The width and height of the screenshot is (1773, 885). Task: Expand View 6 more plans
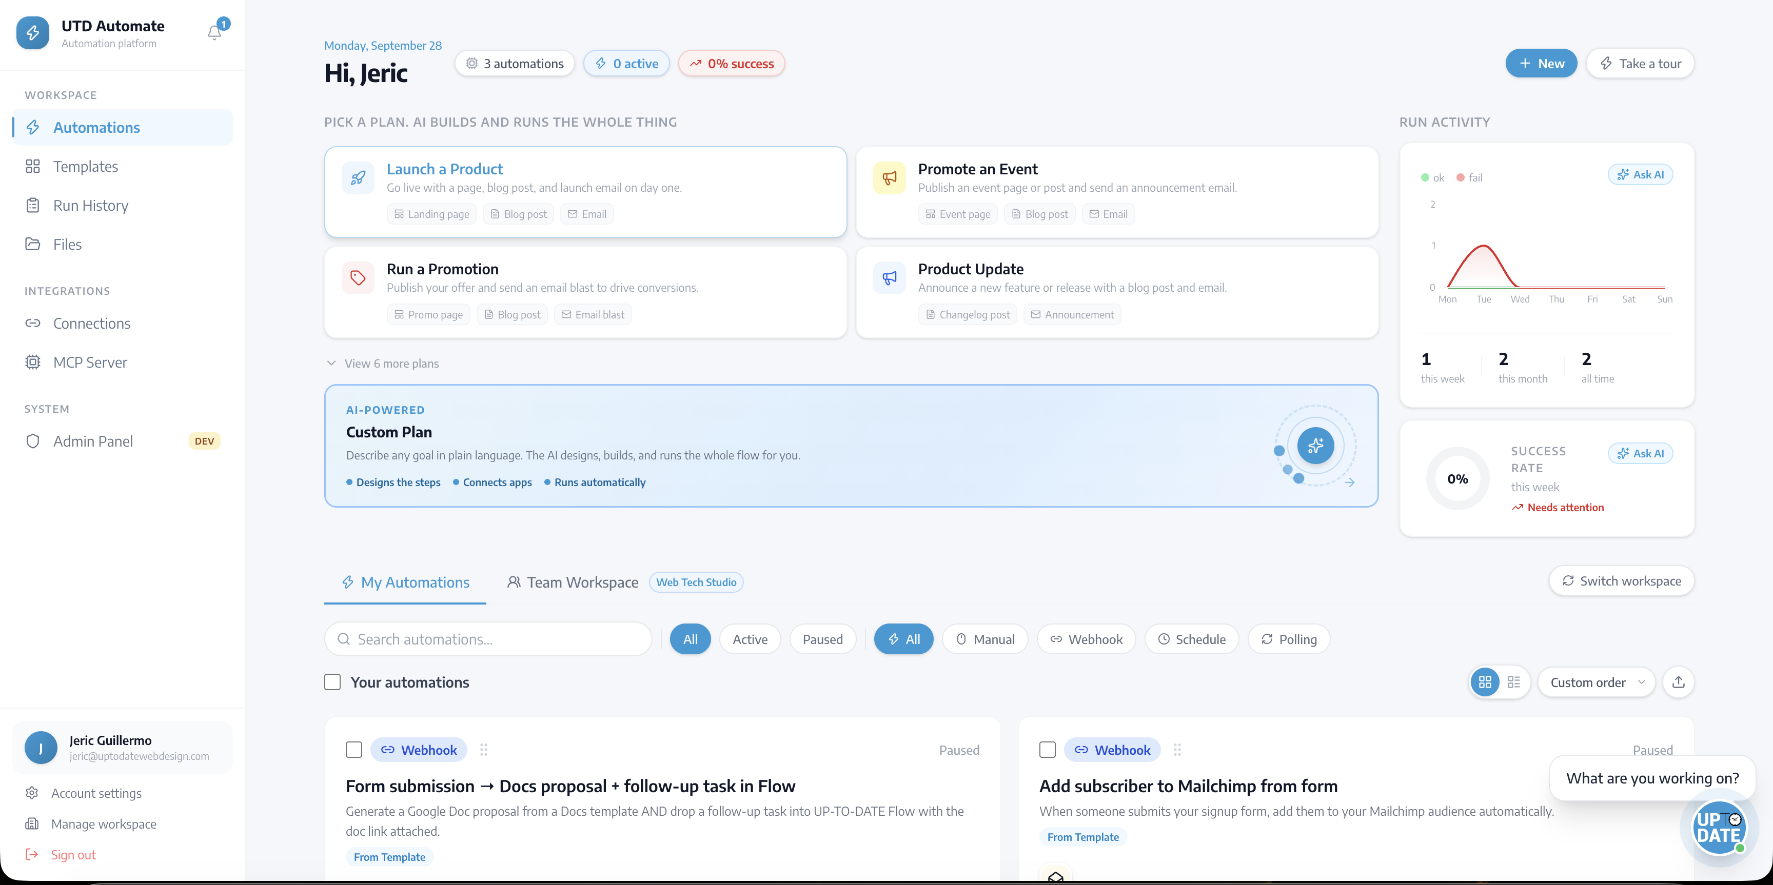click(382, 363)
